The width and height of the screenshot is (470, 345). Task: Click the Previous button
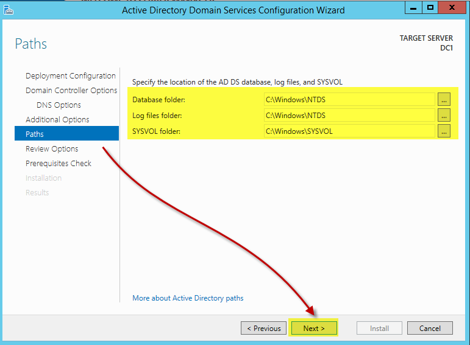click(x=263, y=328)
